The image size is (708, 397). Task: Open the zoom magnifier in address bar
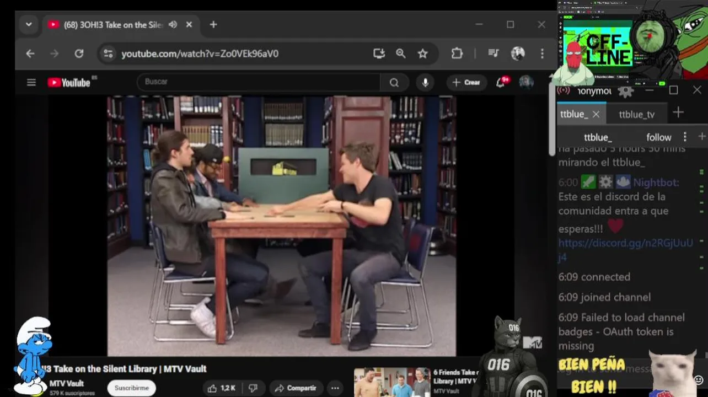401,53
